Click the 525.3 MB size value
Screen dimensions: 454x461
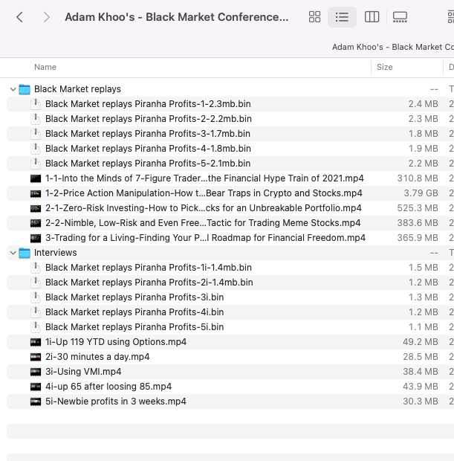[418, 208]
